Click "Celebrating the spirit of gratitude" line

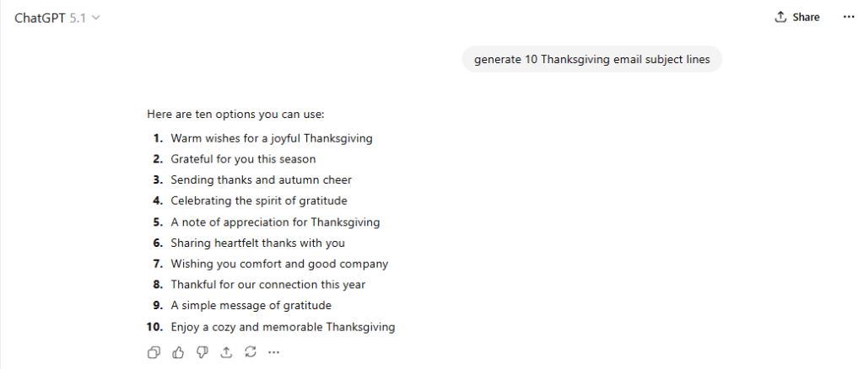[x=258, y=201]
